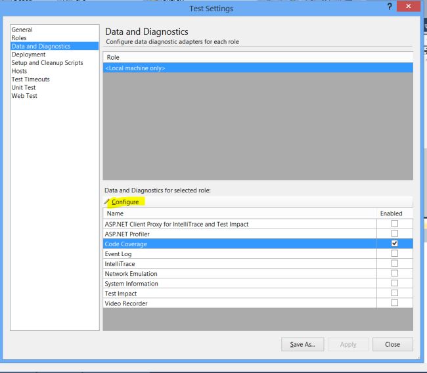The height and width of the screenshot is (373, 427).
Task: Click the Enabled column header
Action: tap(392, 213)
